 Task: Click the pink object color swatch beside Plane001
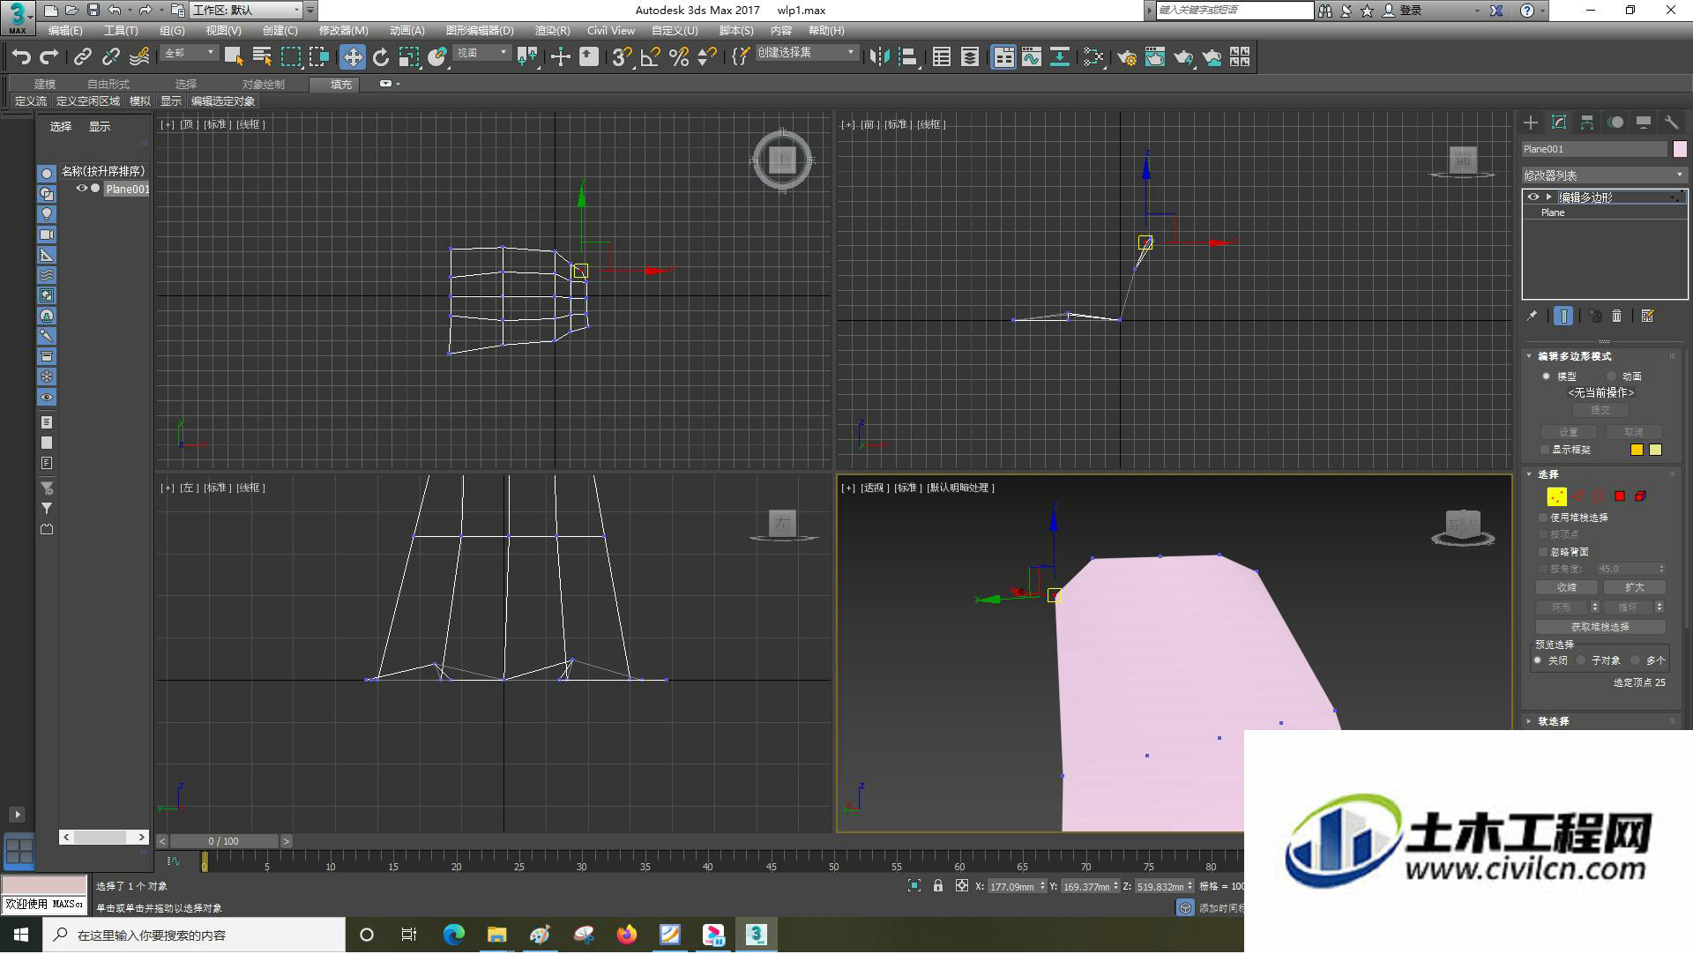click(x=1680, y=149)
